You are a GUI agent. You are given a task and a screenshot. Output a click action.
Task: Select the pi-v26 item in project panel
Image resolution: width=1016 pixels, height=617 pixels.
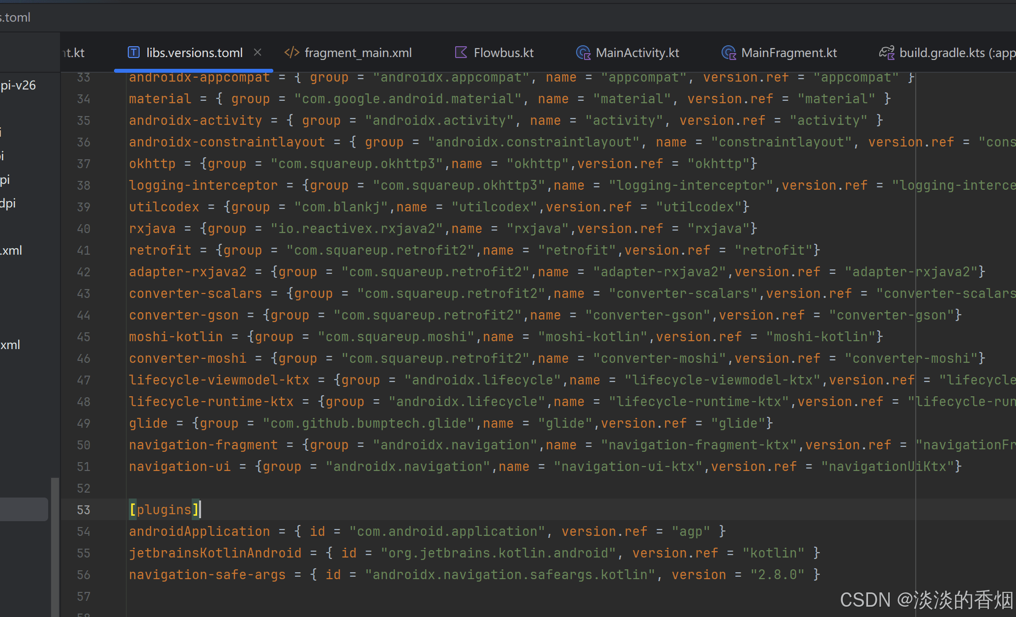(18, 85)
